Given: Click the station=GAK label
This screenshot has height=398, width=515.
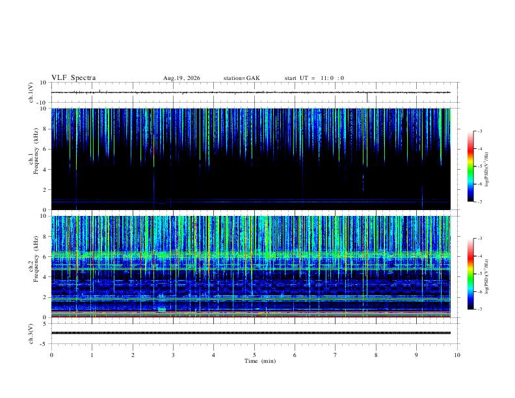Looking at the screenshot, I should click(241, 78).
